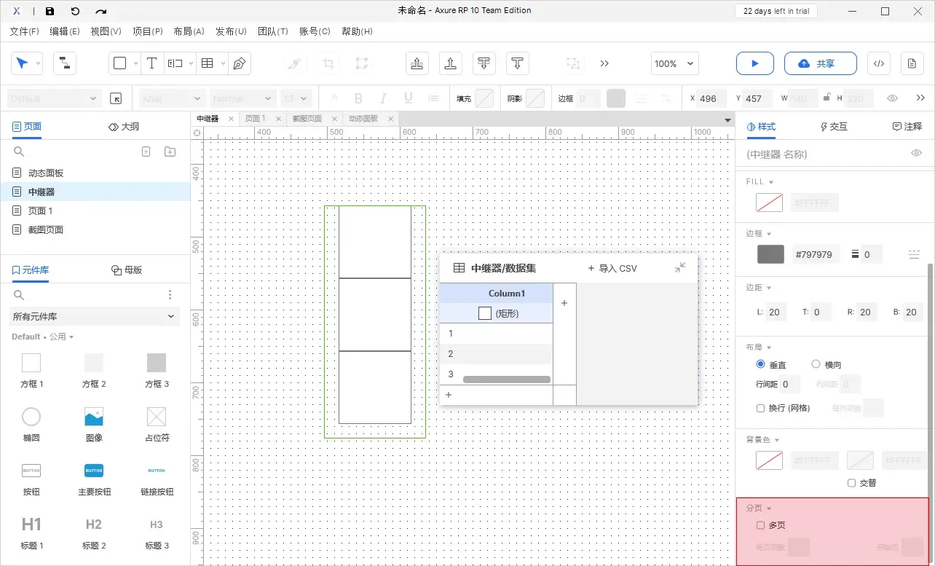Click the save icon in title bar
Screen dimensions: 935x566
(x=50, y=11)
